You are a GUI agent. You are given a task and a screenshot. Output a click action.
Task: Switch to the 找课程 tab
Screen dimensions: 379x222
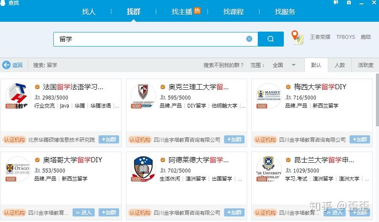(x=233, y=12)
